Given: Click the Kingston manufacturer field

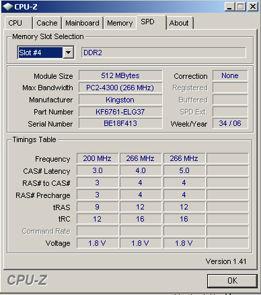Looking at the screenshot, I should click(120, 100).
